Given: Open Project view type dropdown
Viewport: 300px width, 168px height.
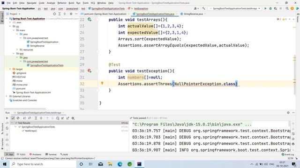Looking at the screenshot, I should pyautogui.click(x=14, y=14).
